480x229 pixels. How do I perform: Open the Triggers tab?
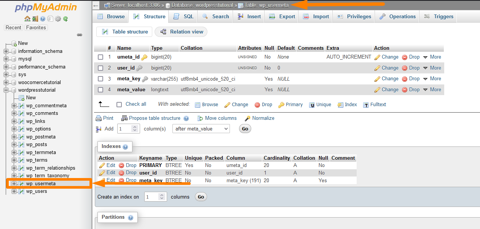click(x=439, y=16)
